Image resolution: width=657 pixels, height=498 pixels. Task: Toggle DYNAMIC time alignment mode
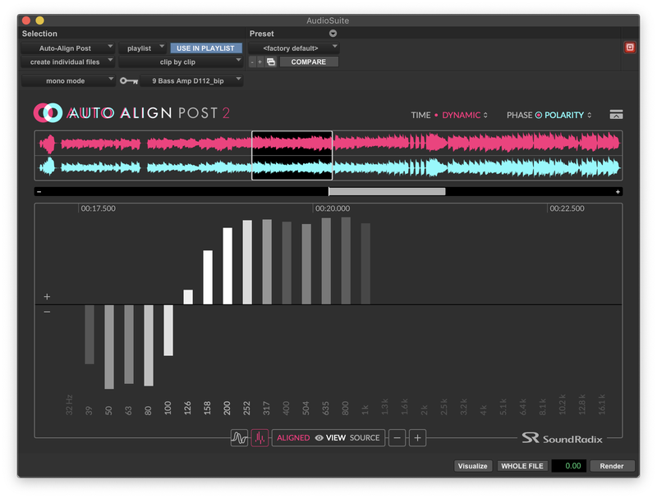click(462, 115)
